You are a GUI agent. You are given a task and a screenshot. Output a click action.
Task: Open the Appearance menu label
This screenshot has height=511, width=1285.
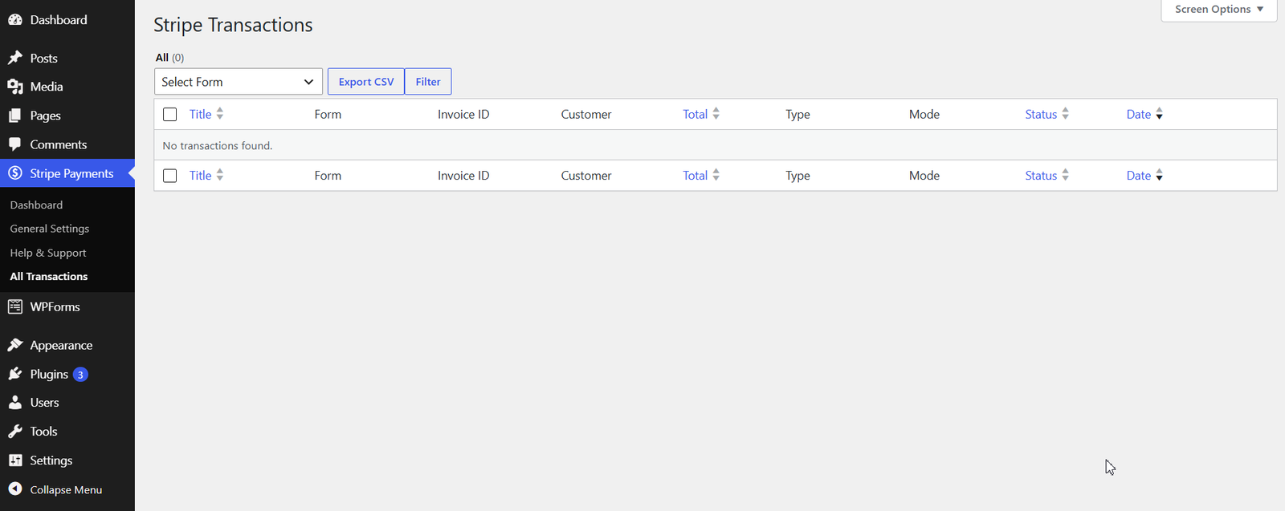[x=61, y=346]
